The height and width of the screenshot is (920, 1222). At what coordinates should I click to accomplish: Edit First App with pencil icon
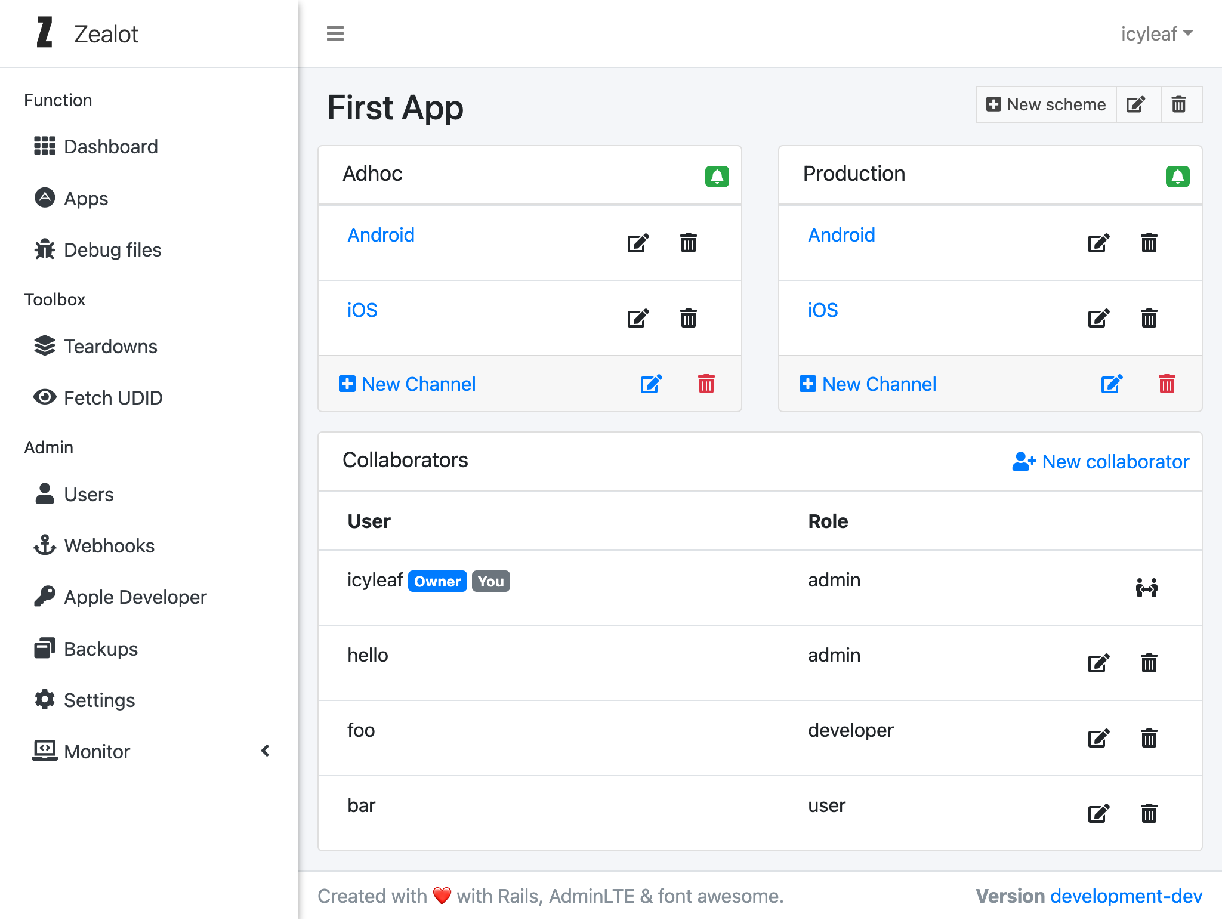(x=1136, y=104)
